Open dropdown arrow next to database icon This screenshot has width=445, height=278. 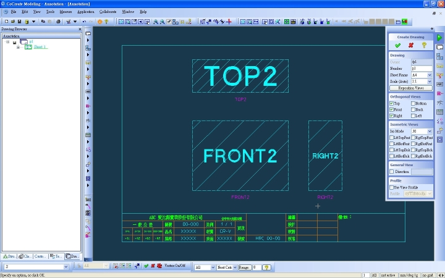tap(33, 22)
